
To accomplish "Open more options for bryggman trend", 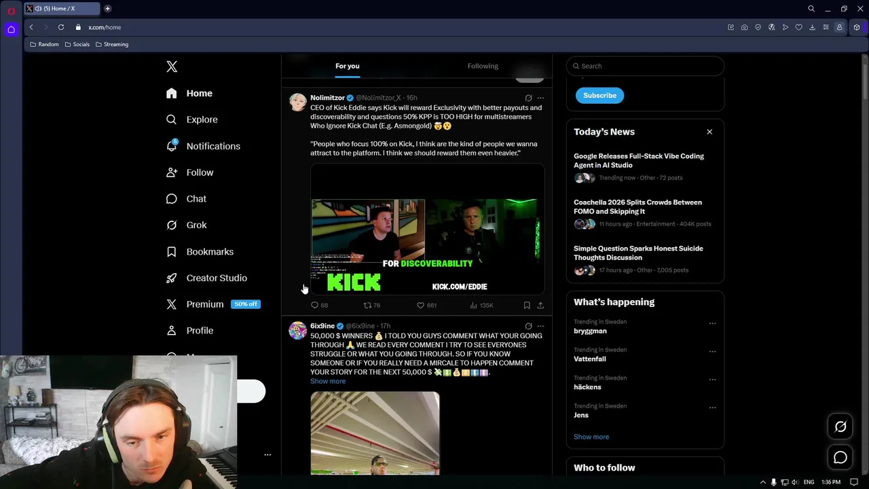I will pos(712,323).
